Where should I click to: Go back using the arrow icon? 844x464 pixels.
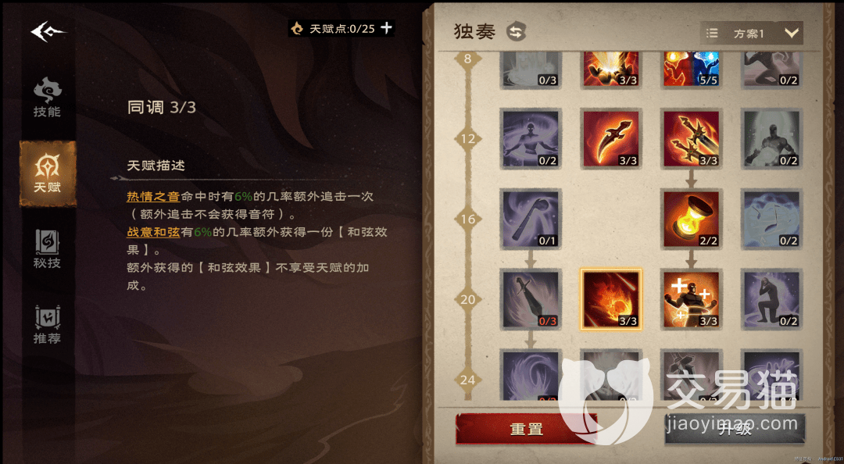(x=48, y=32)
